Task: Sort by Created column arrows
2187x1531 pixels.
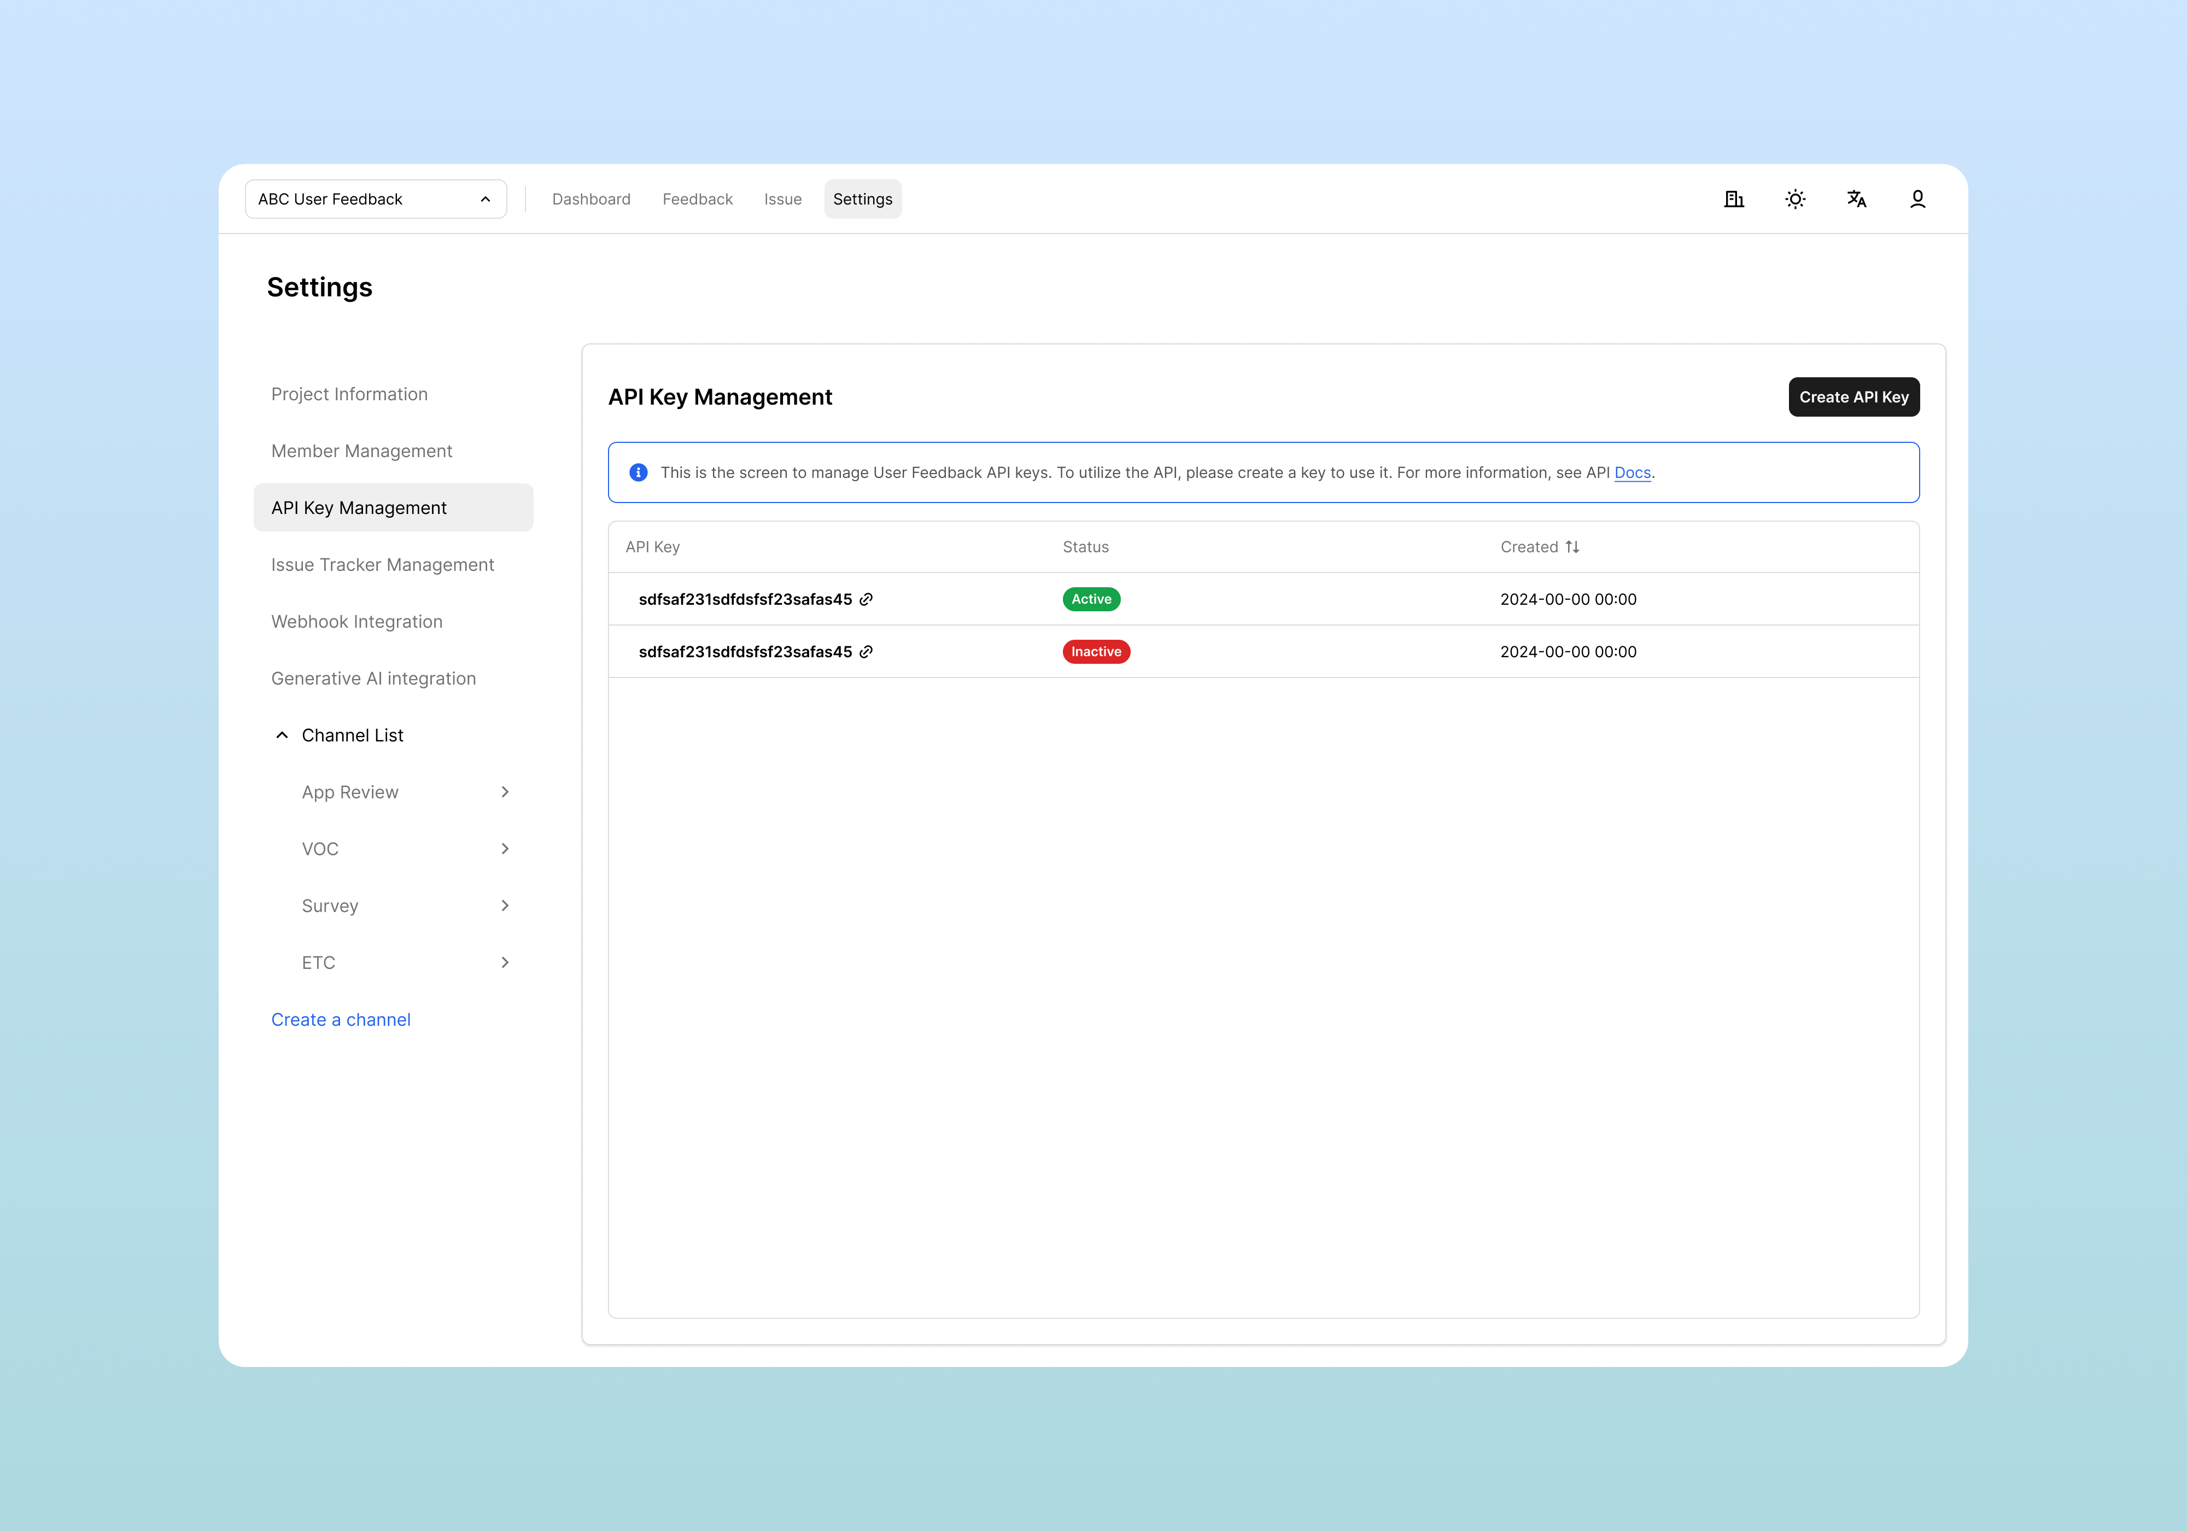Action: click(x=1572, y=547)
